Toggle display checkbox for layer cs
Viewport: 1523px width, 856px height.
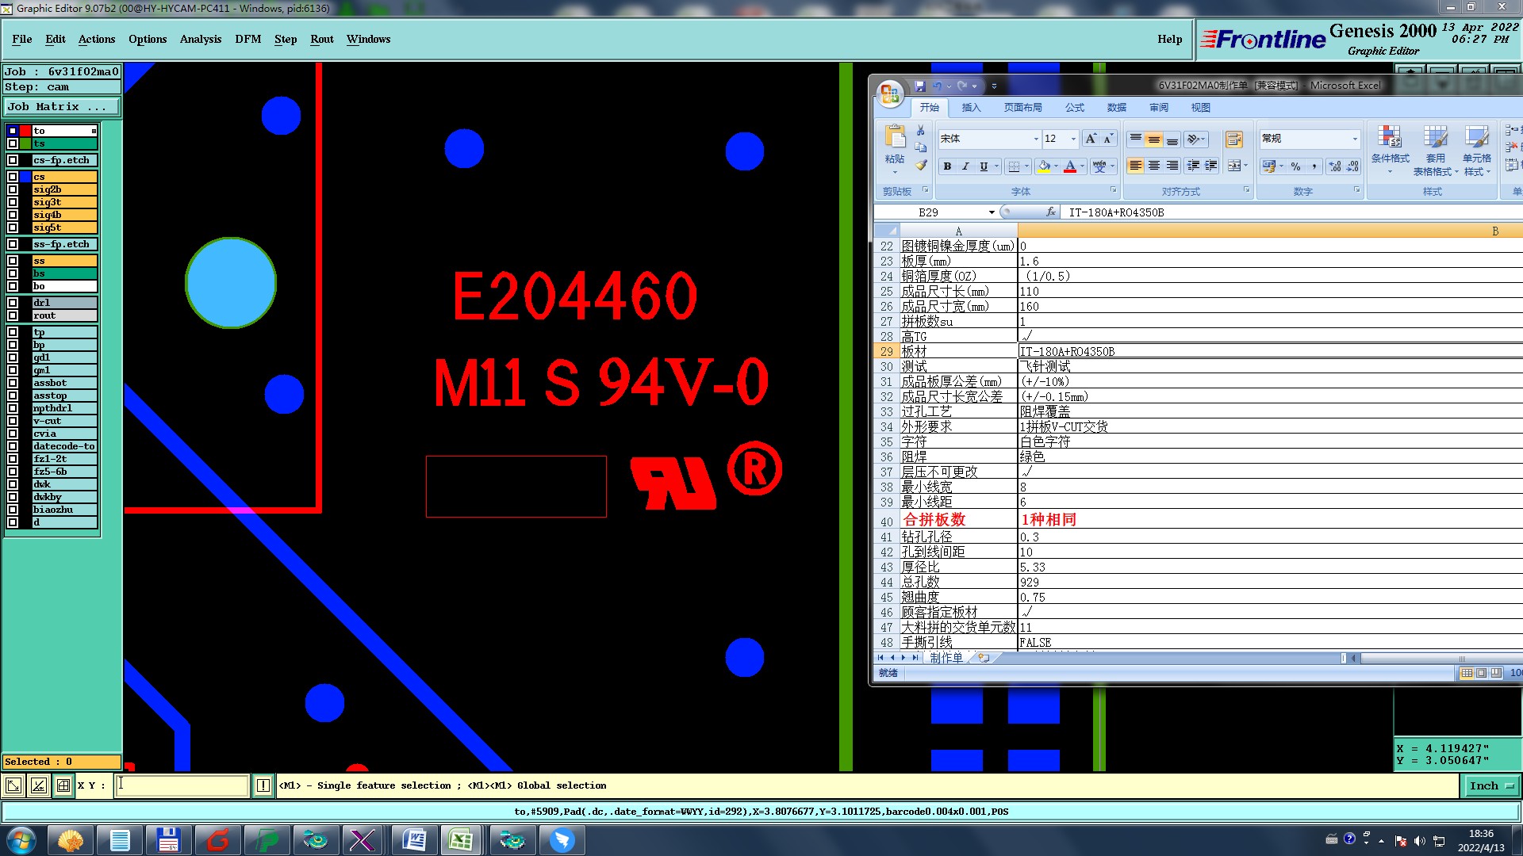pyautogui.click(x=13, y=177)
